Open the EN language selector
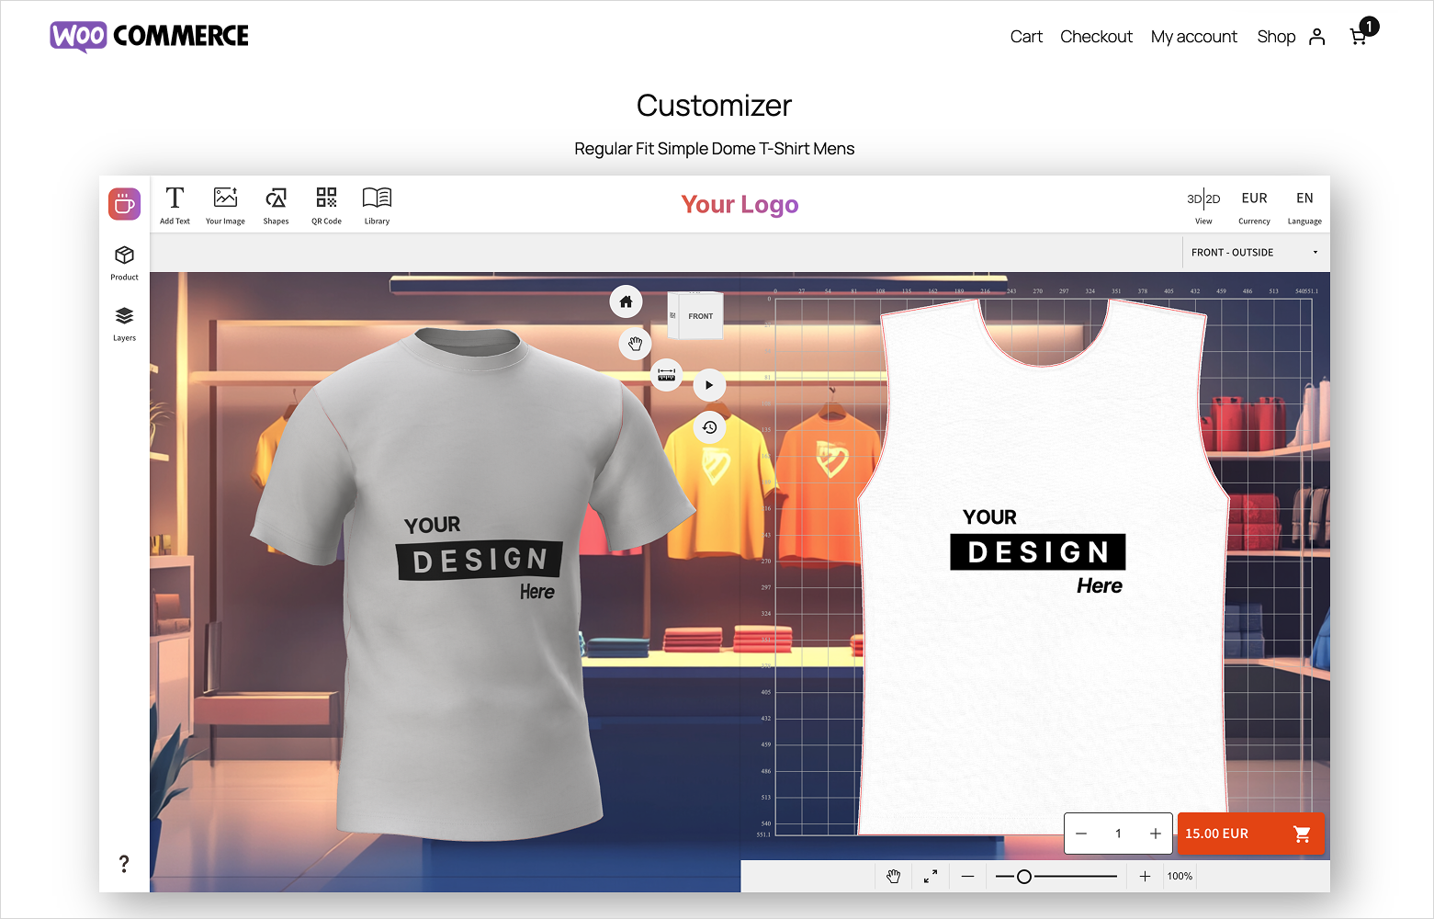The image size is (1434, 919). tap(1304, 205)
